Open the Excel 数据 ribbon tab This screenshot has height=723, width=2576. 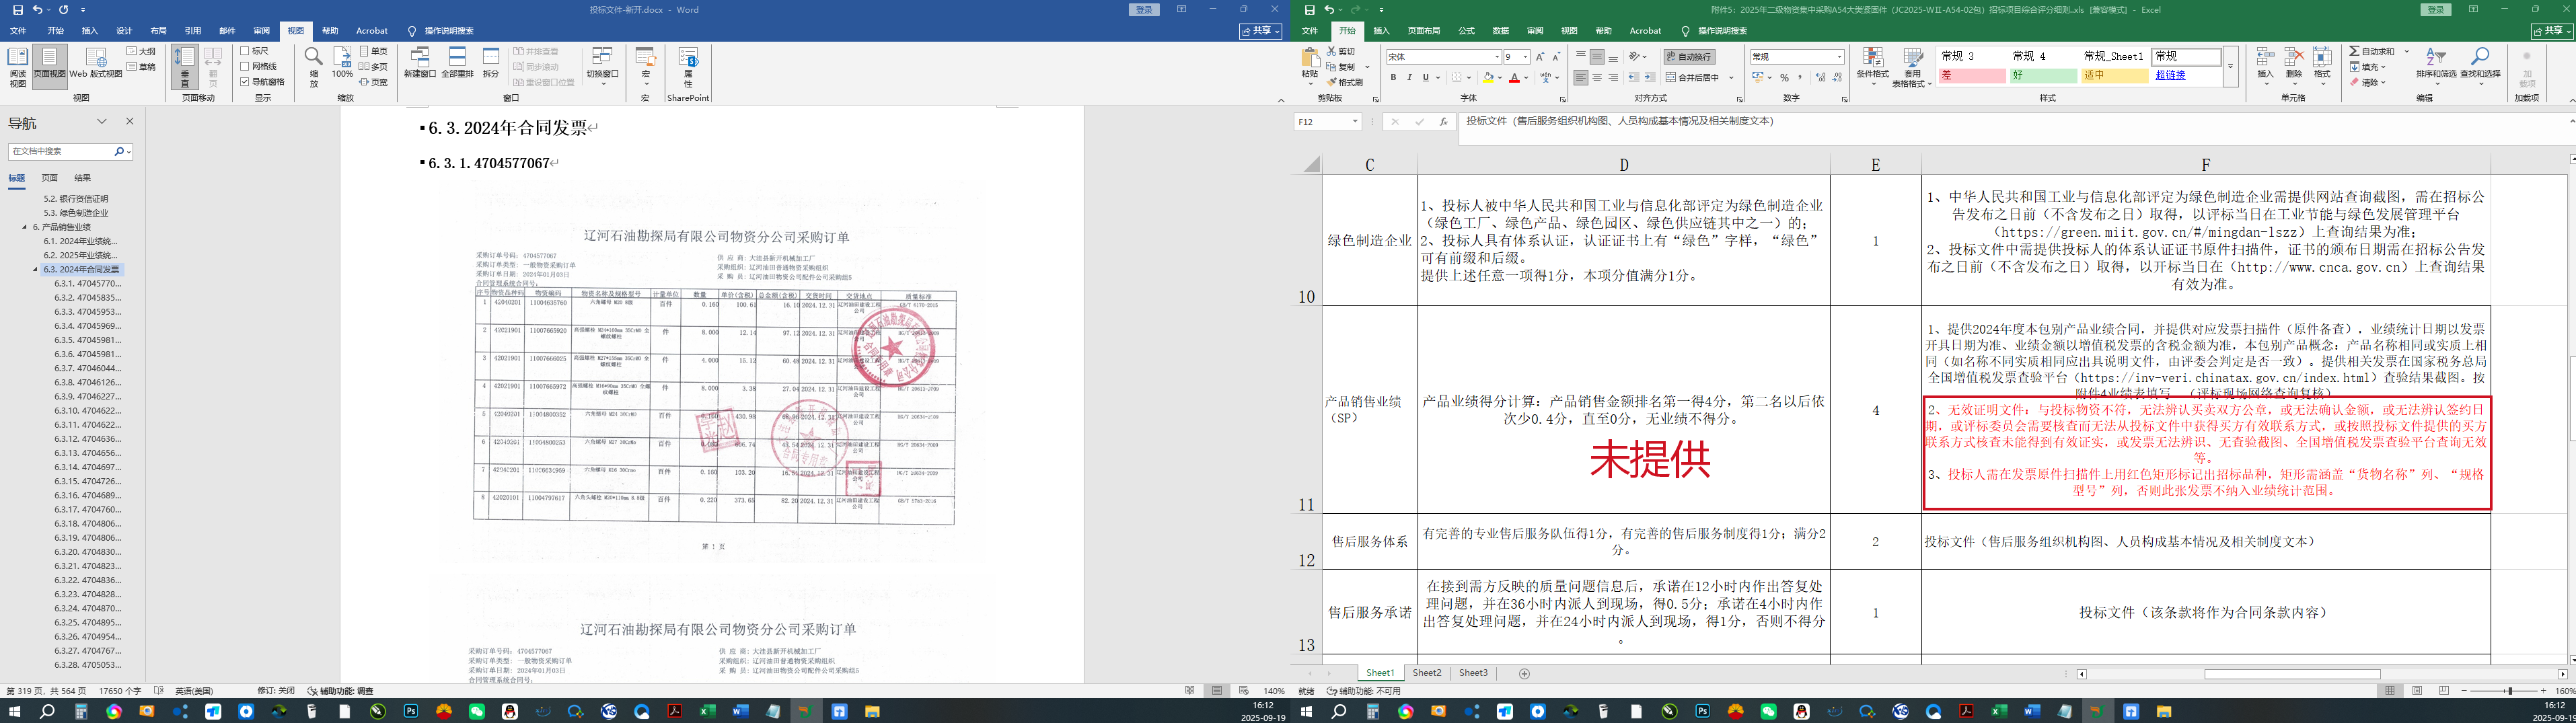pos(1501,31)
